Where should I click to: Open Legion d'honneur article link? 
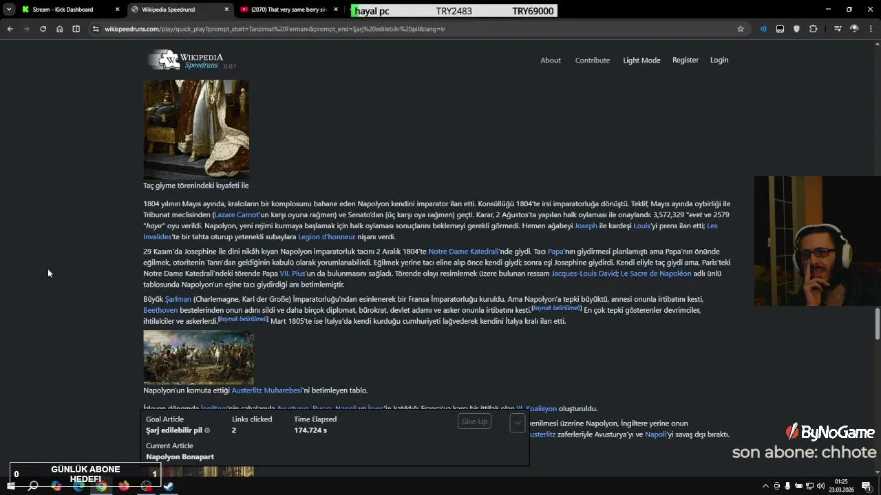pos(326,236)
